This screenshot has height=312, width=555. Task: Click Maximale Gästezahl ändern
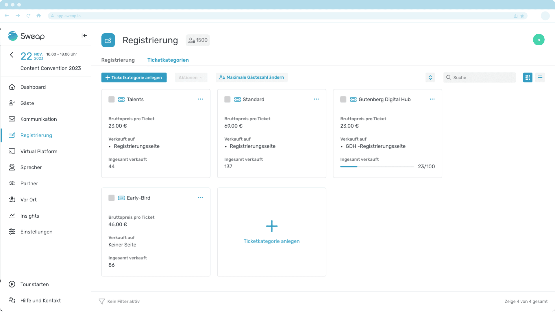click(x=251, y=77)
